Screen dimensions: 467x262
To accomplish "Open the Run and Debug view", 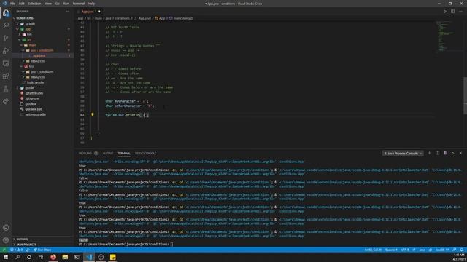I will coord(6,51).
